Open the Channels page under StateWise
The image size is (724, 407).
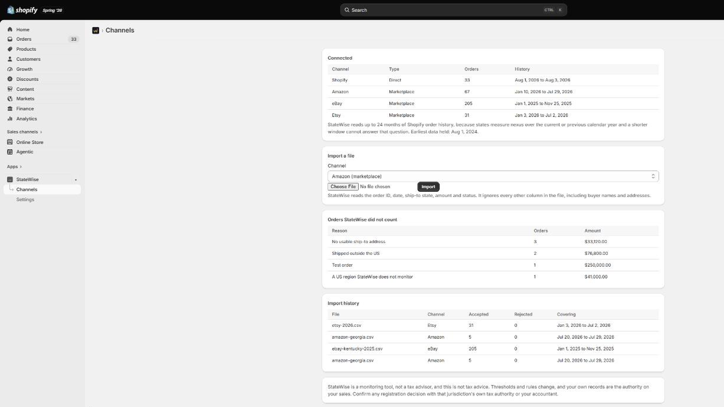(42, 189)
